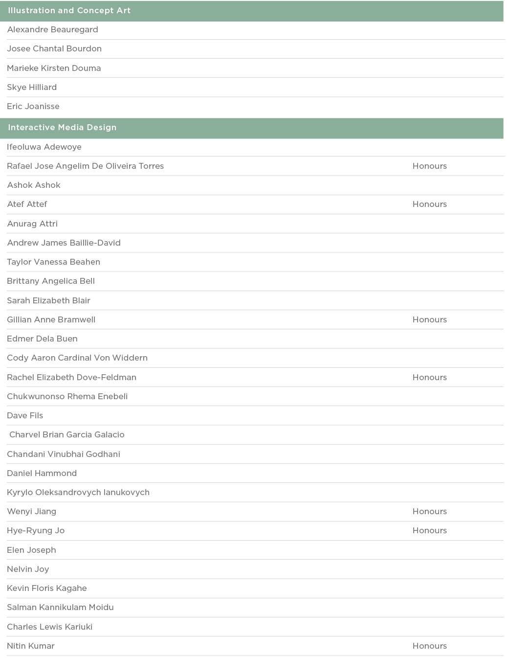Click on Josee Chantal Bourdon
This screenshot has height=658, width=507.
(54, 49)
